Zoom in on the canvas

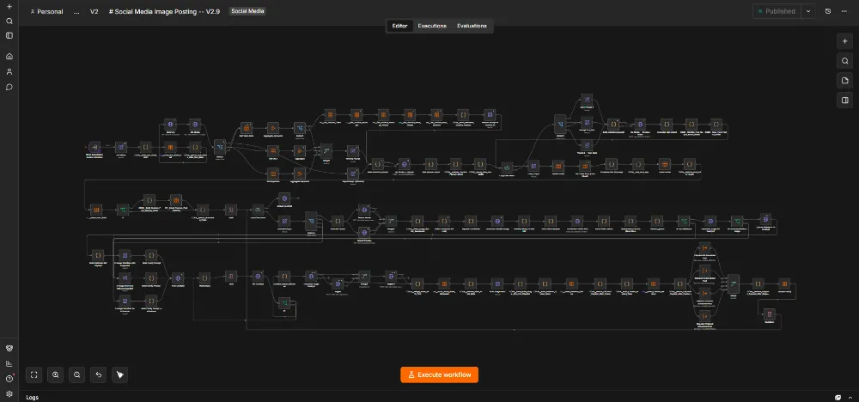tap(55, 375)
